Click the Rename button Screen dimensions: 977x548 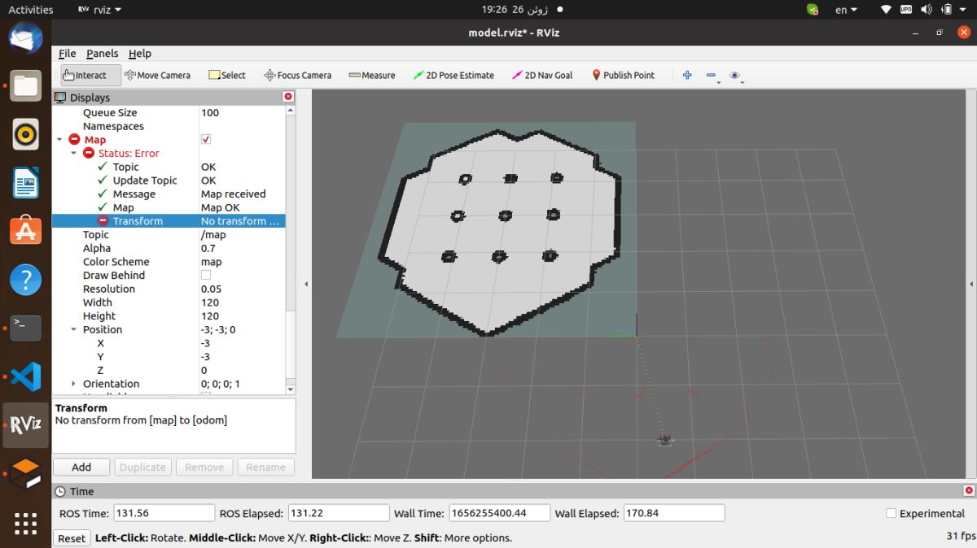click(266, 467)
